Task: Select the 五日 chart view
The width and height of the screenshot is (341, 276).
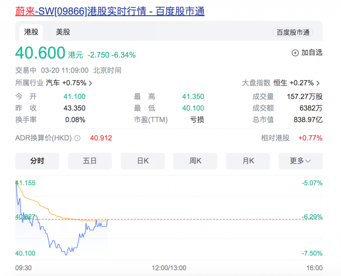Action: tap(90, 161)
